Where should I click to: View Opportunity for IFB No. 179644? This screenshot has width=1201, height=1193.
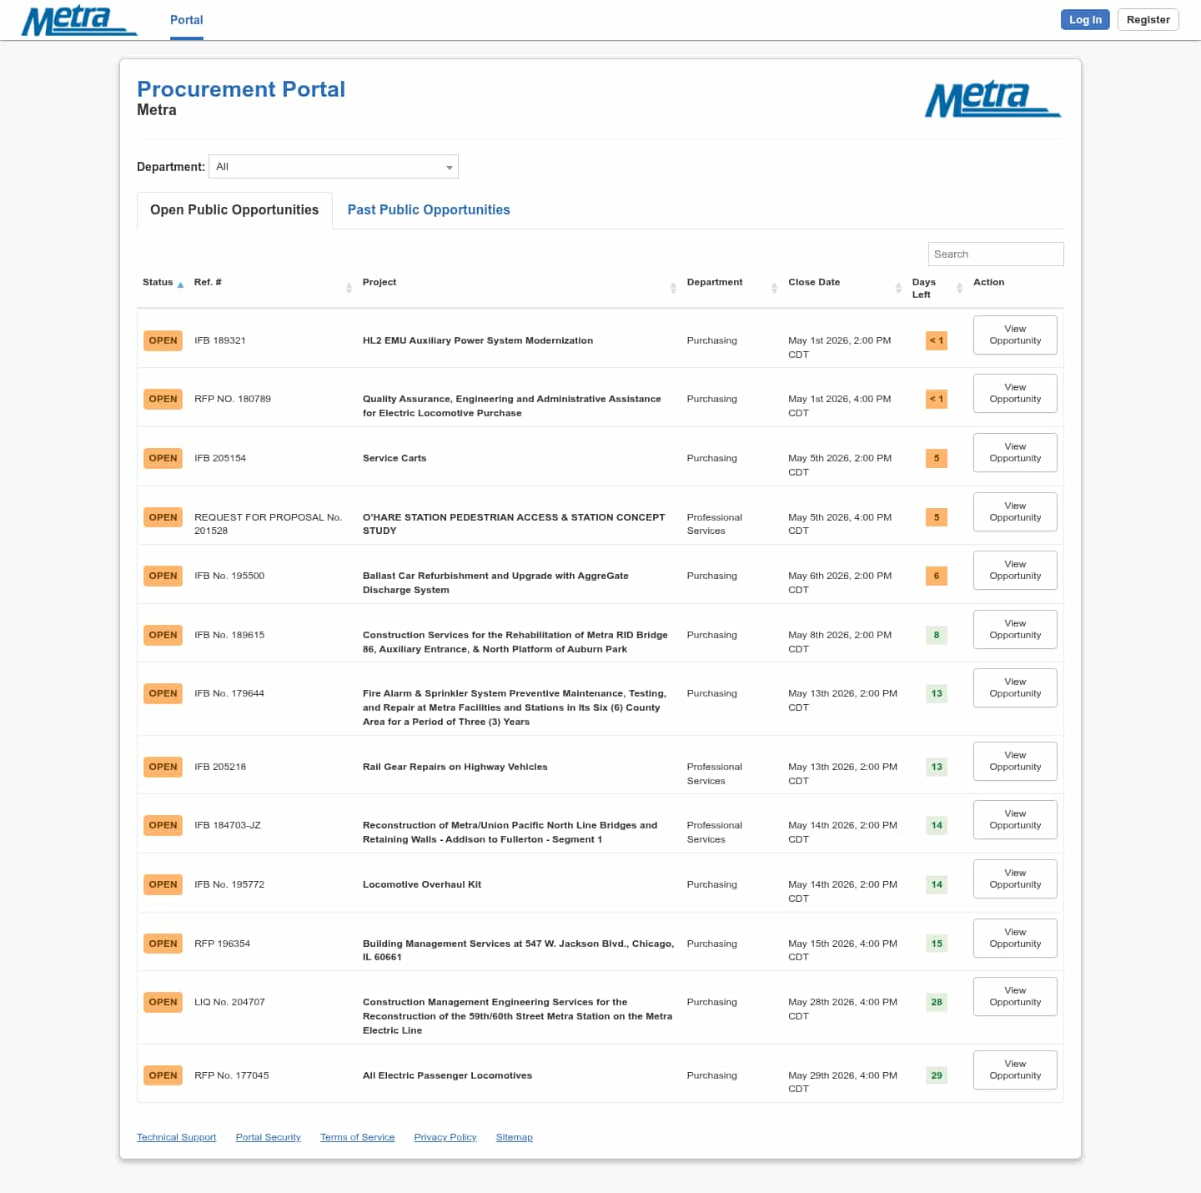[x=1015, y=688]
